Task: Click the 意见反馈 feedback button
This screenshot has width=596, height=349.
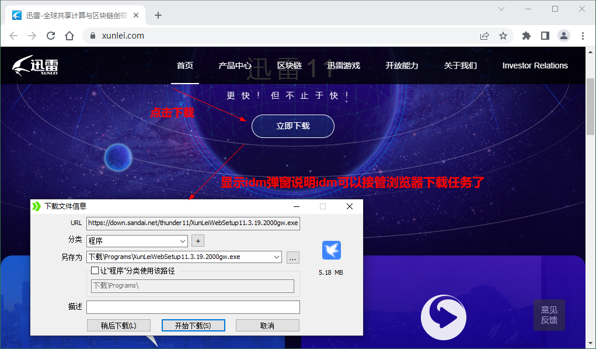Action: coord(549,315)
